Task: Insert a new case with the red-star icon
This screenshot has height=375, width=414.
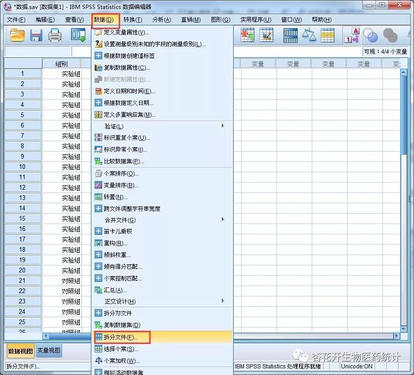Action: point(247,35)
